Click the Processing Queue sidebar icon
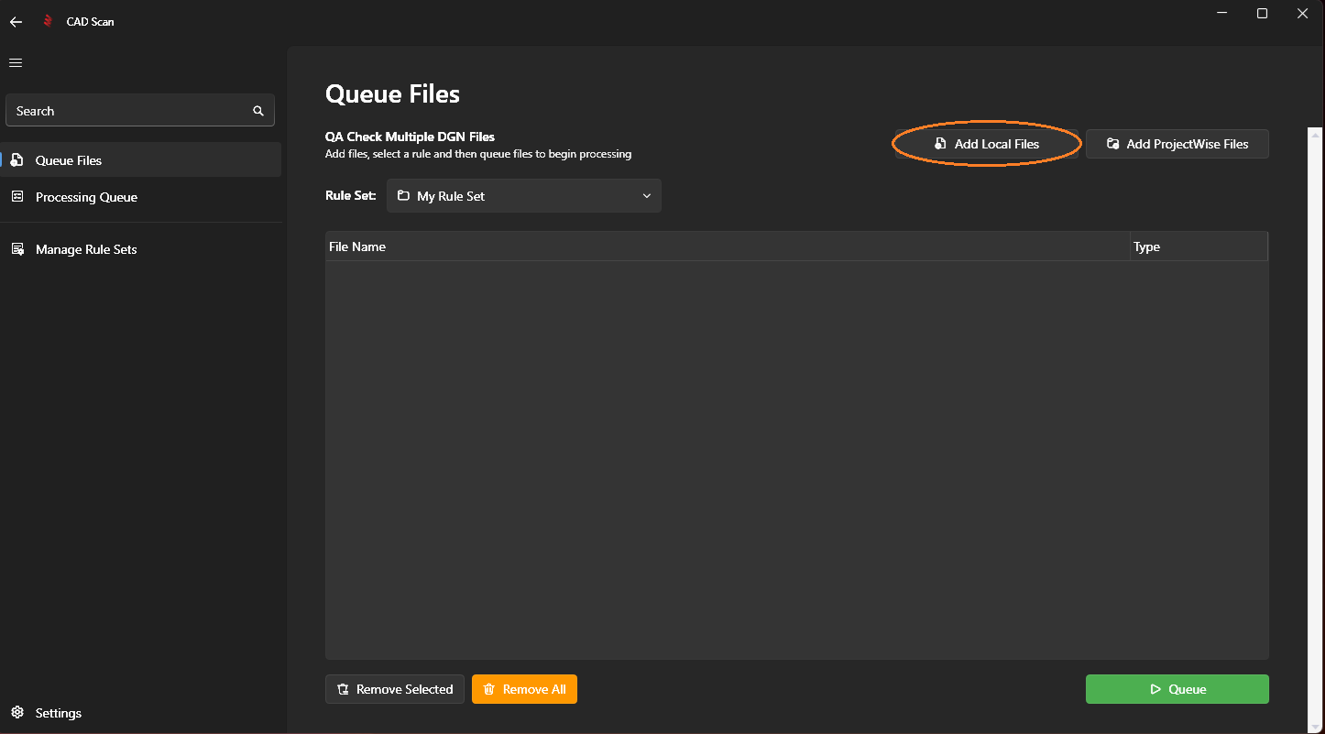The image size is (1325, 734). [16, 197]
